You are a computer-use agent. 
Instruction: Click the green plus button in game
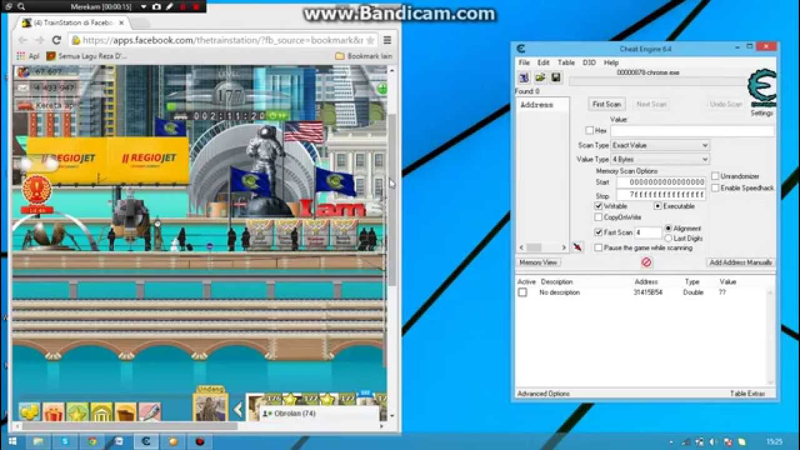click(381, 89)
